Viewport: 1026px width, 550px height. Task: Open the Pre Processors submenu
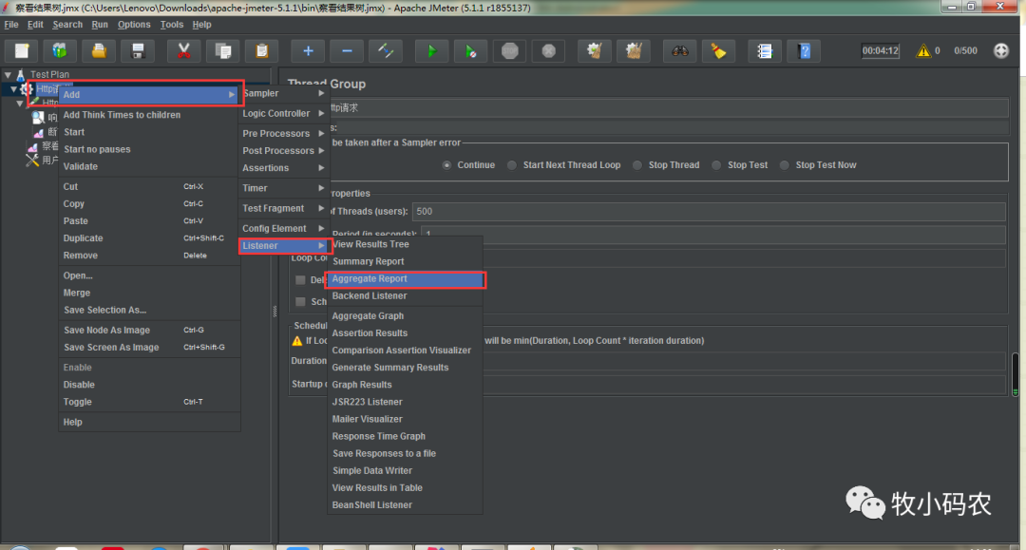click(284, 133)
